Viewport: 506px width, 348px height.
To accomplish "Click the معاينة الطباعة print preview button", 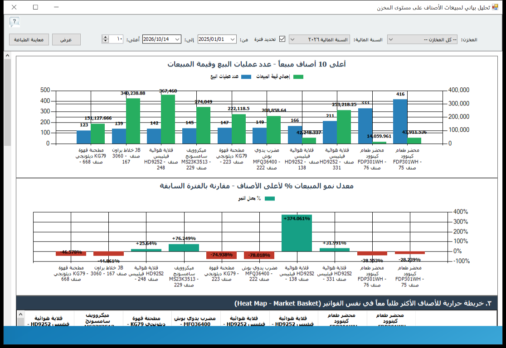I will coord(29,40).
